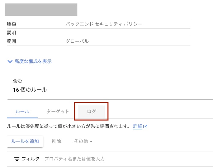Image resolution: width=213 pixels, height=167 pixels.
Task: Click the 16 個のルール summary card
Action: (x=110, y=86)
